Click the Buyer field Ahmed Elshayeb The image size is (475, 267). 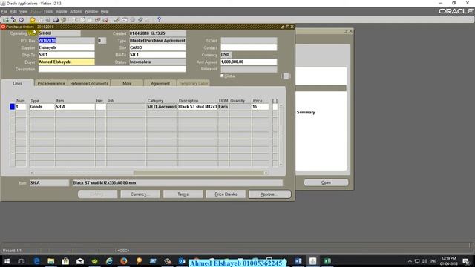coord(66,62)
